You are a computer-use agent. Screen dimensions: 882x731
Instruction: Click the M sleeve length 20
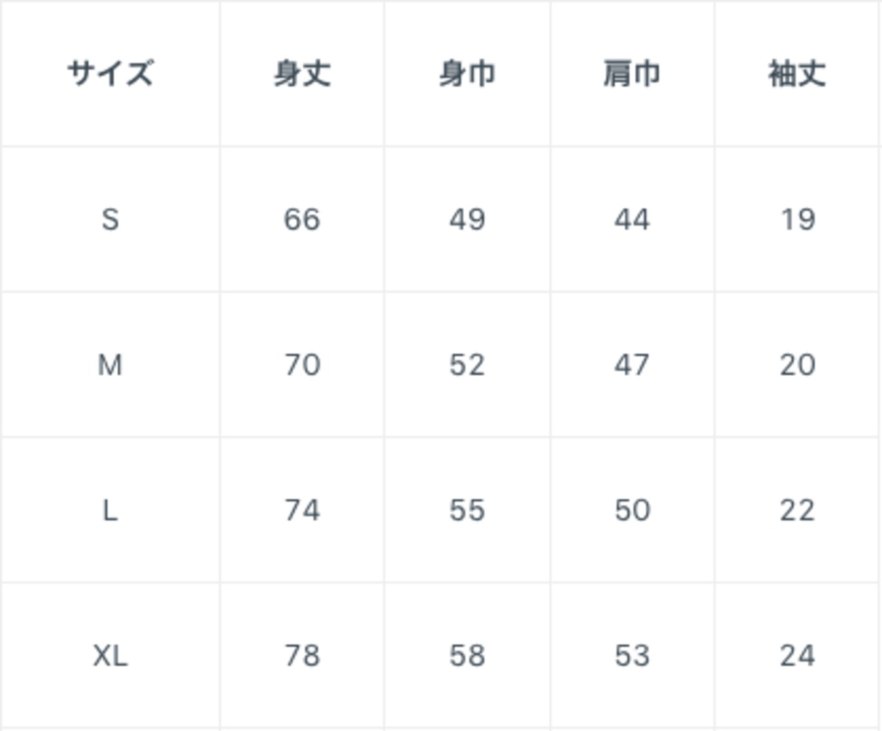pos(797,365)
